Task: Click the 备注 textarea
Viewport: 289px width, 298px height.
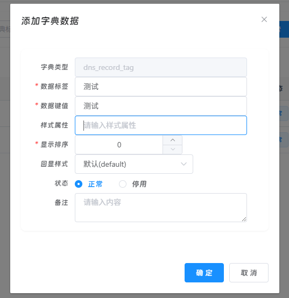Action: click(x=161, y=208)
